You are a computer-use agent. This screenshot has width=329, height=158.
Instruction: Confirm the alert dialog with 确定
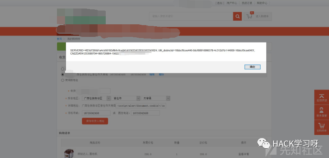click(253, 67)
